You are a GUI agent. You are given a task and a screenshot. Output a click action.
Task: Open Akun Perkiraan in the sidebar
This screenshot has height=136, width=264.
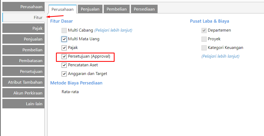click(23, 93)
